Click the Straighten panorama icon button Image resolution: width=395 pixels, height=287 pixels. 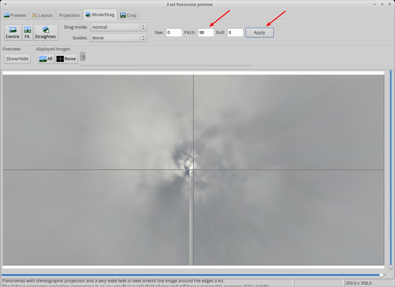45,33
